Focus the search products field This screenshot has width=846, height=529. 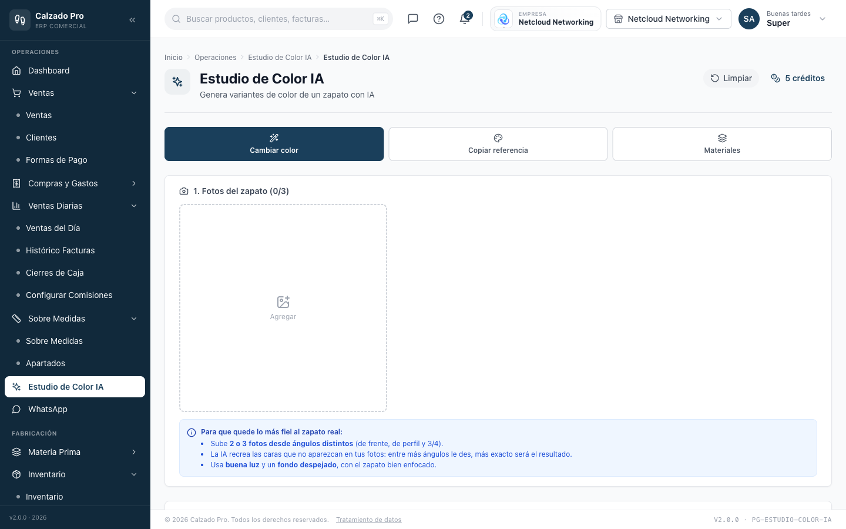[x=278, y=19]
